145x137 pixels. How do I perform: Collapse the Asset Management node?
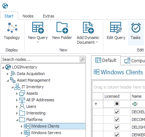(x=8, y=81)
